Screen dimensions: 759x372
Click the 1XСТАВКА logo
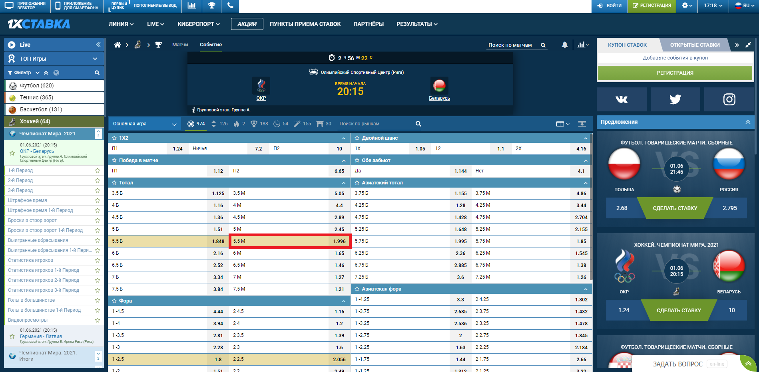39,24
